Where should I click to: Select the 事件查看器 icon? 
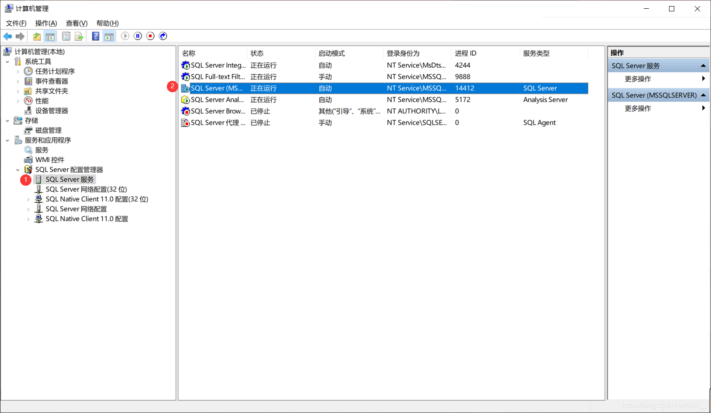coord(28,81)
